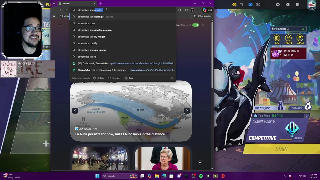Open the street protest news thumbnail
This screenshot has height=180, width=320.
pos(100,158)
